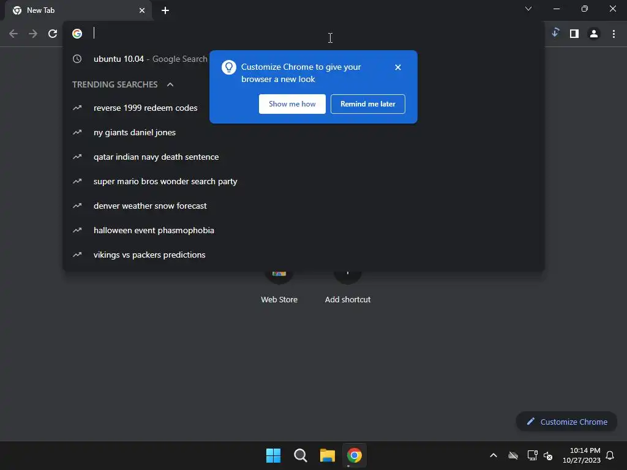Click the muted volume tray icon
627x470 pixels.
click(x=548, y=455)
